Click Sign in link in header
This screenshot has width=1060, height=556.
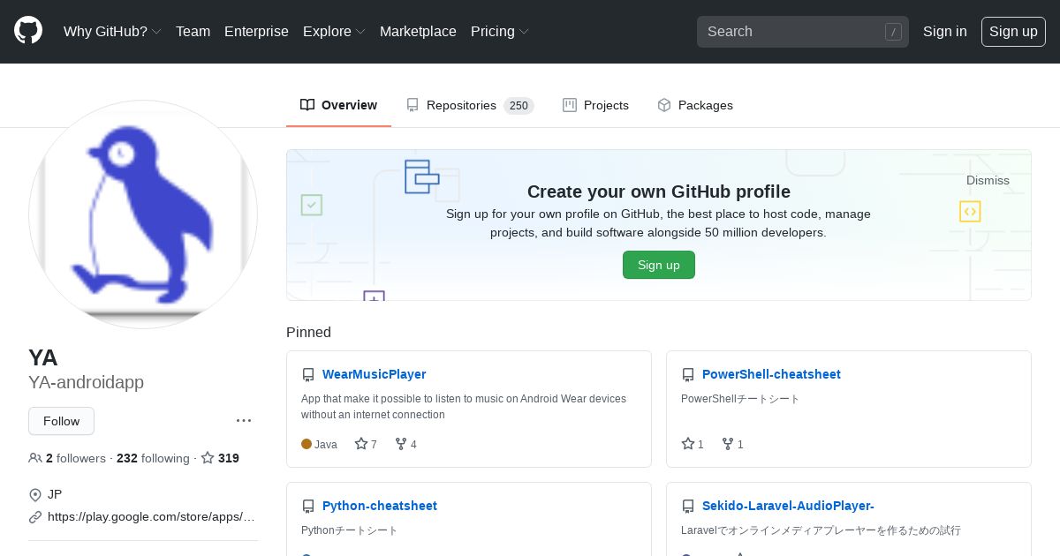point(945,31)
